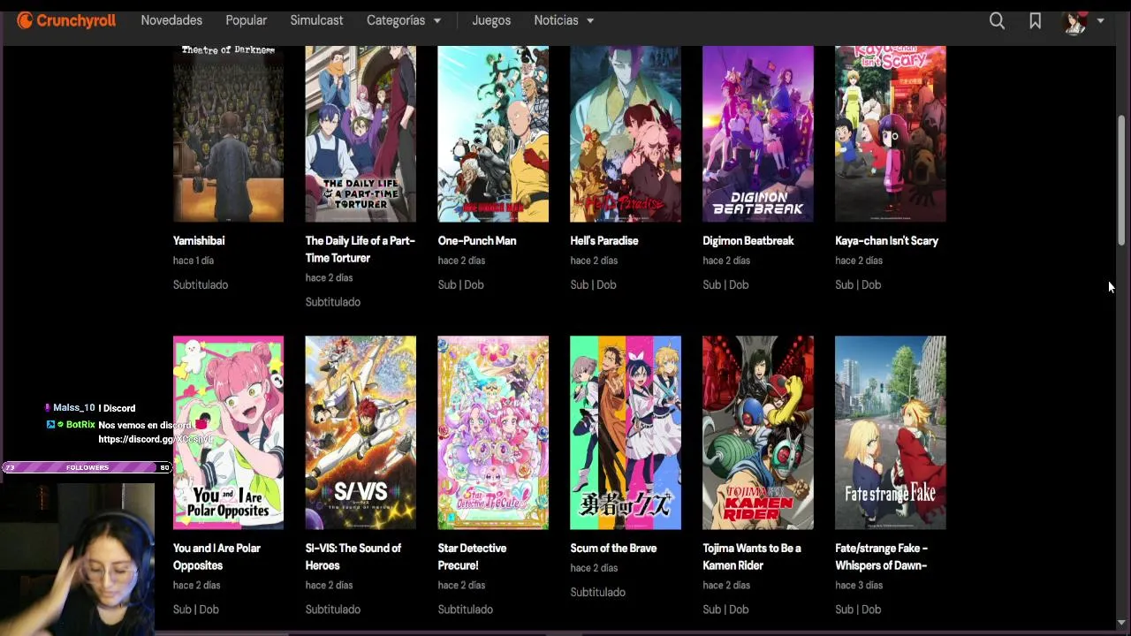Open the Hell's Paradise poster
The width and height of the screenshot is (1131, 636).
626,133
